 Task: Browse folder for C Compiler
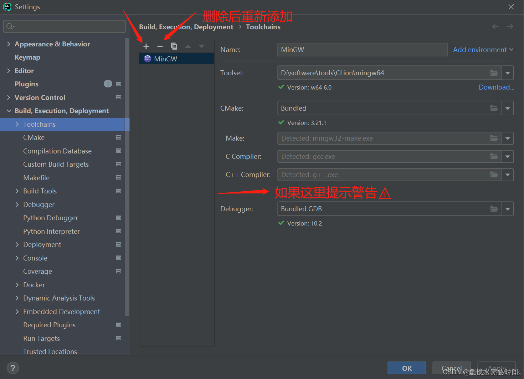pyautogui.click(x=494, y=156)
